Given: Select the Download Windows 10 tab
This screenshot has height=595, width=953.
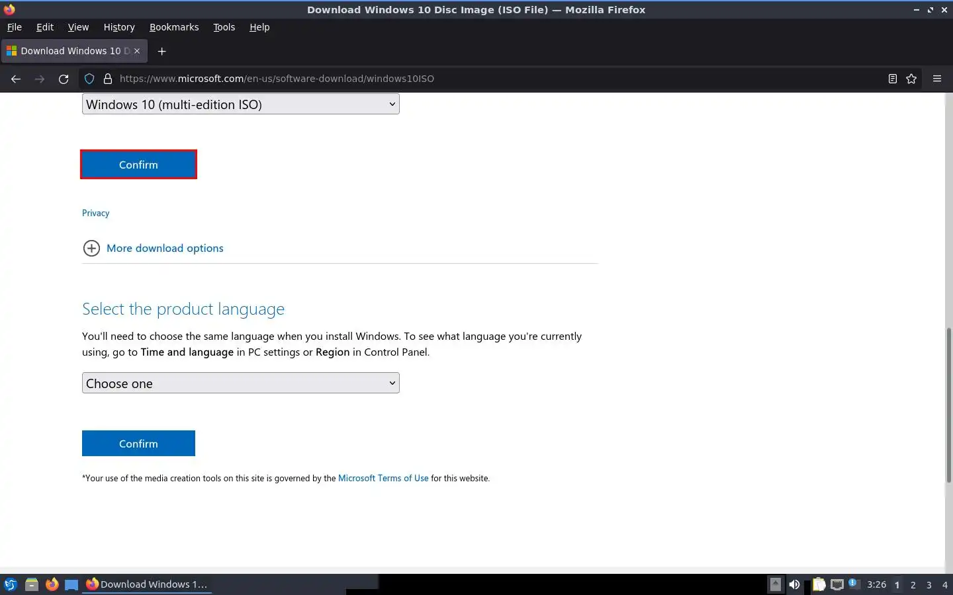Looking at the screenshot, I should (74, 51).
